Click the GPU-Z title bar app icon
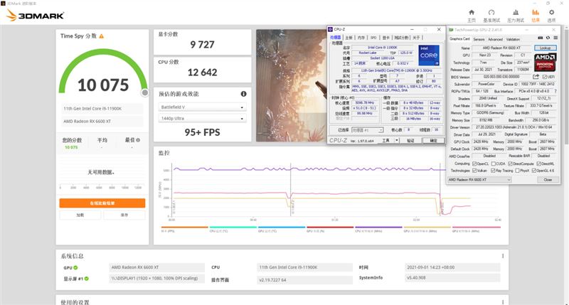Screen dimensions: 569x305 coord(451,30)
